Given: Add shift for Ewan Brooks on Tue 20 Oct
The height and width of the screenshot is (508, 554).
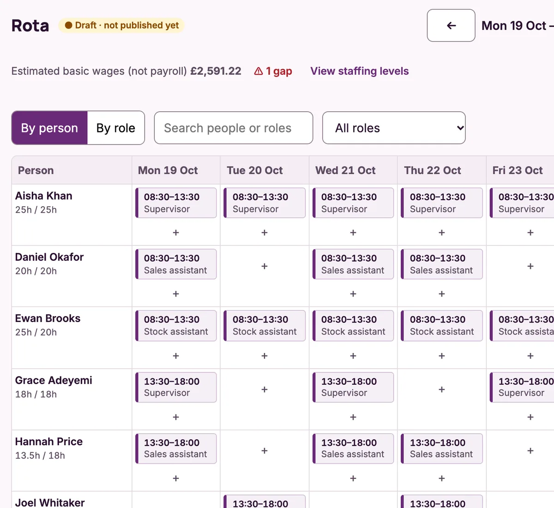Looking at the screenshot, I should [265, 356].
